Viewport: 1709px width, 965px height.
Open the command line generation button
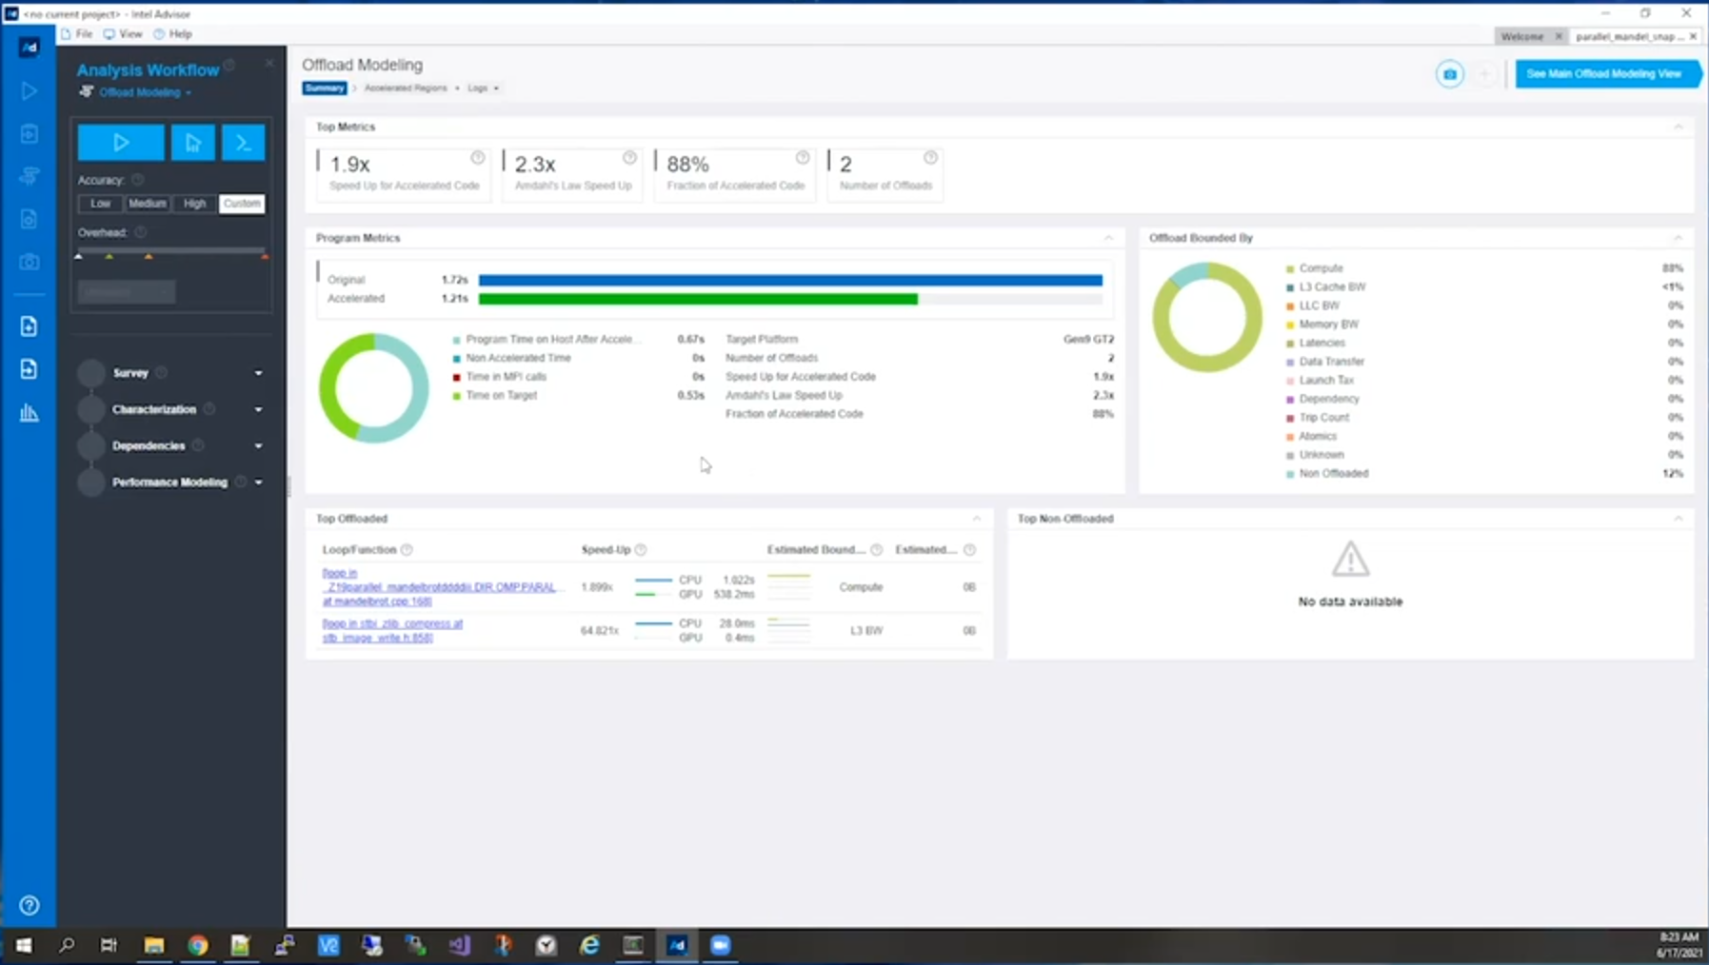tap(243, 143)
